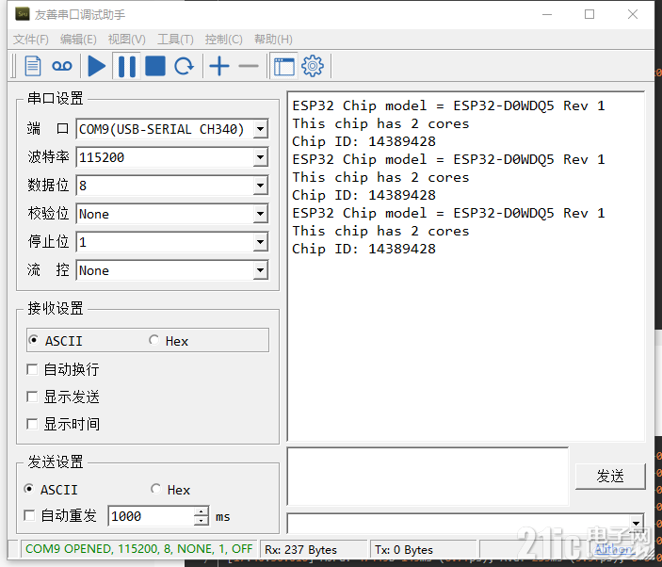Expand the 校验位 parity dropdown
The height and width of the screenshot is (567, 662).
(x=261, y=214)
